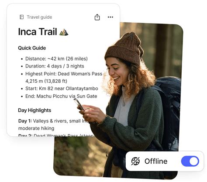Click the 'moderate hiking' text

pyautogui.click(x=36, y=128)
